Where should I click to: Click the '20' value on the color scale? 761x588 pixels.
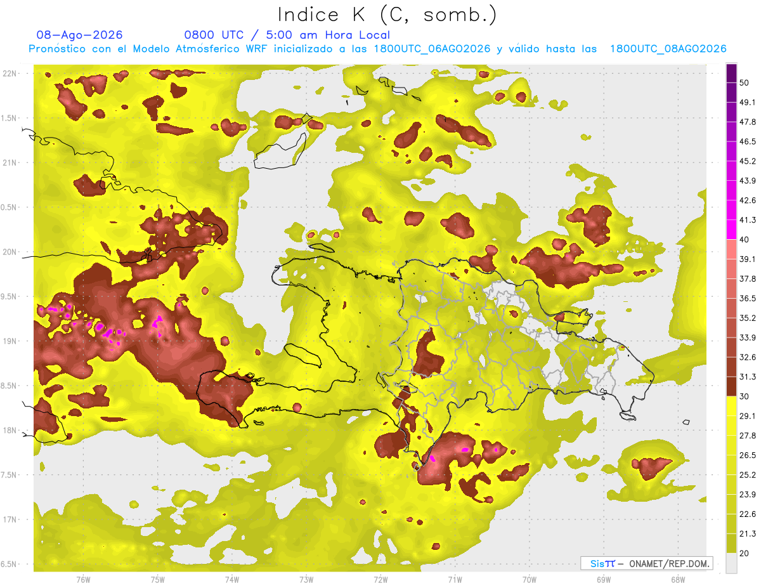745,554
